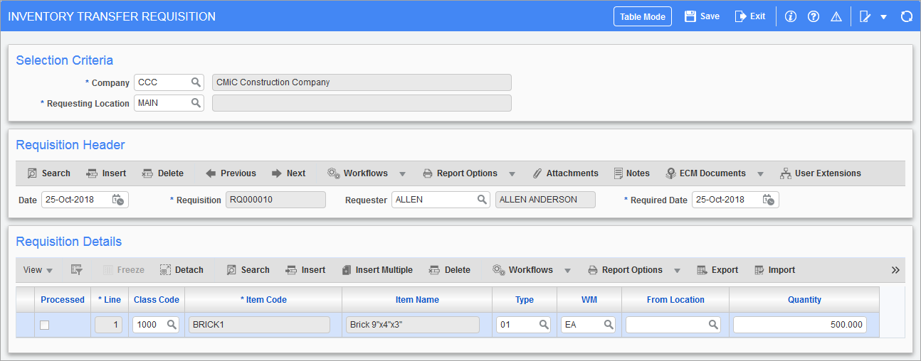Click the query-by-example filter icon
Image resolution: width=921 pixels, height=361 pixels.
point(77,270)
